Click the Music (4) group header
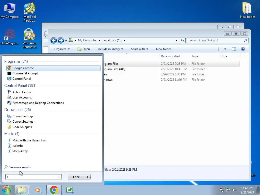Image resolution: width=260 pixels, height=195 pixels. (12, 134)
